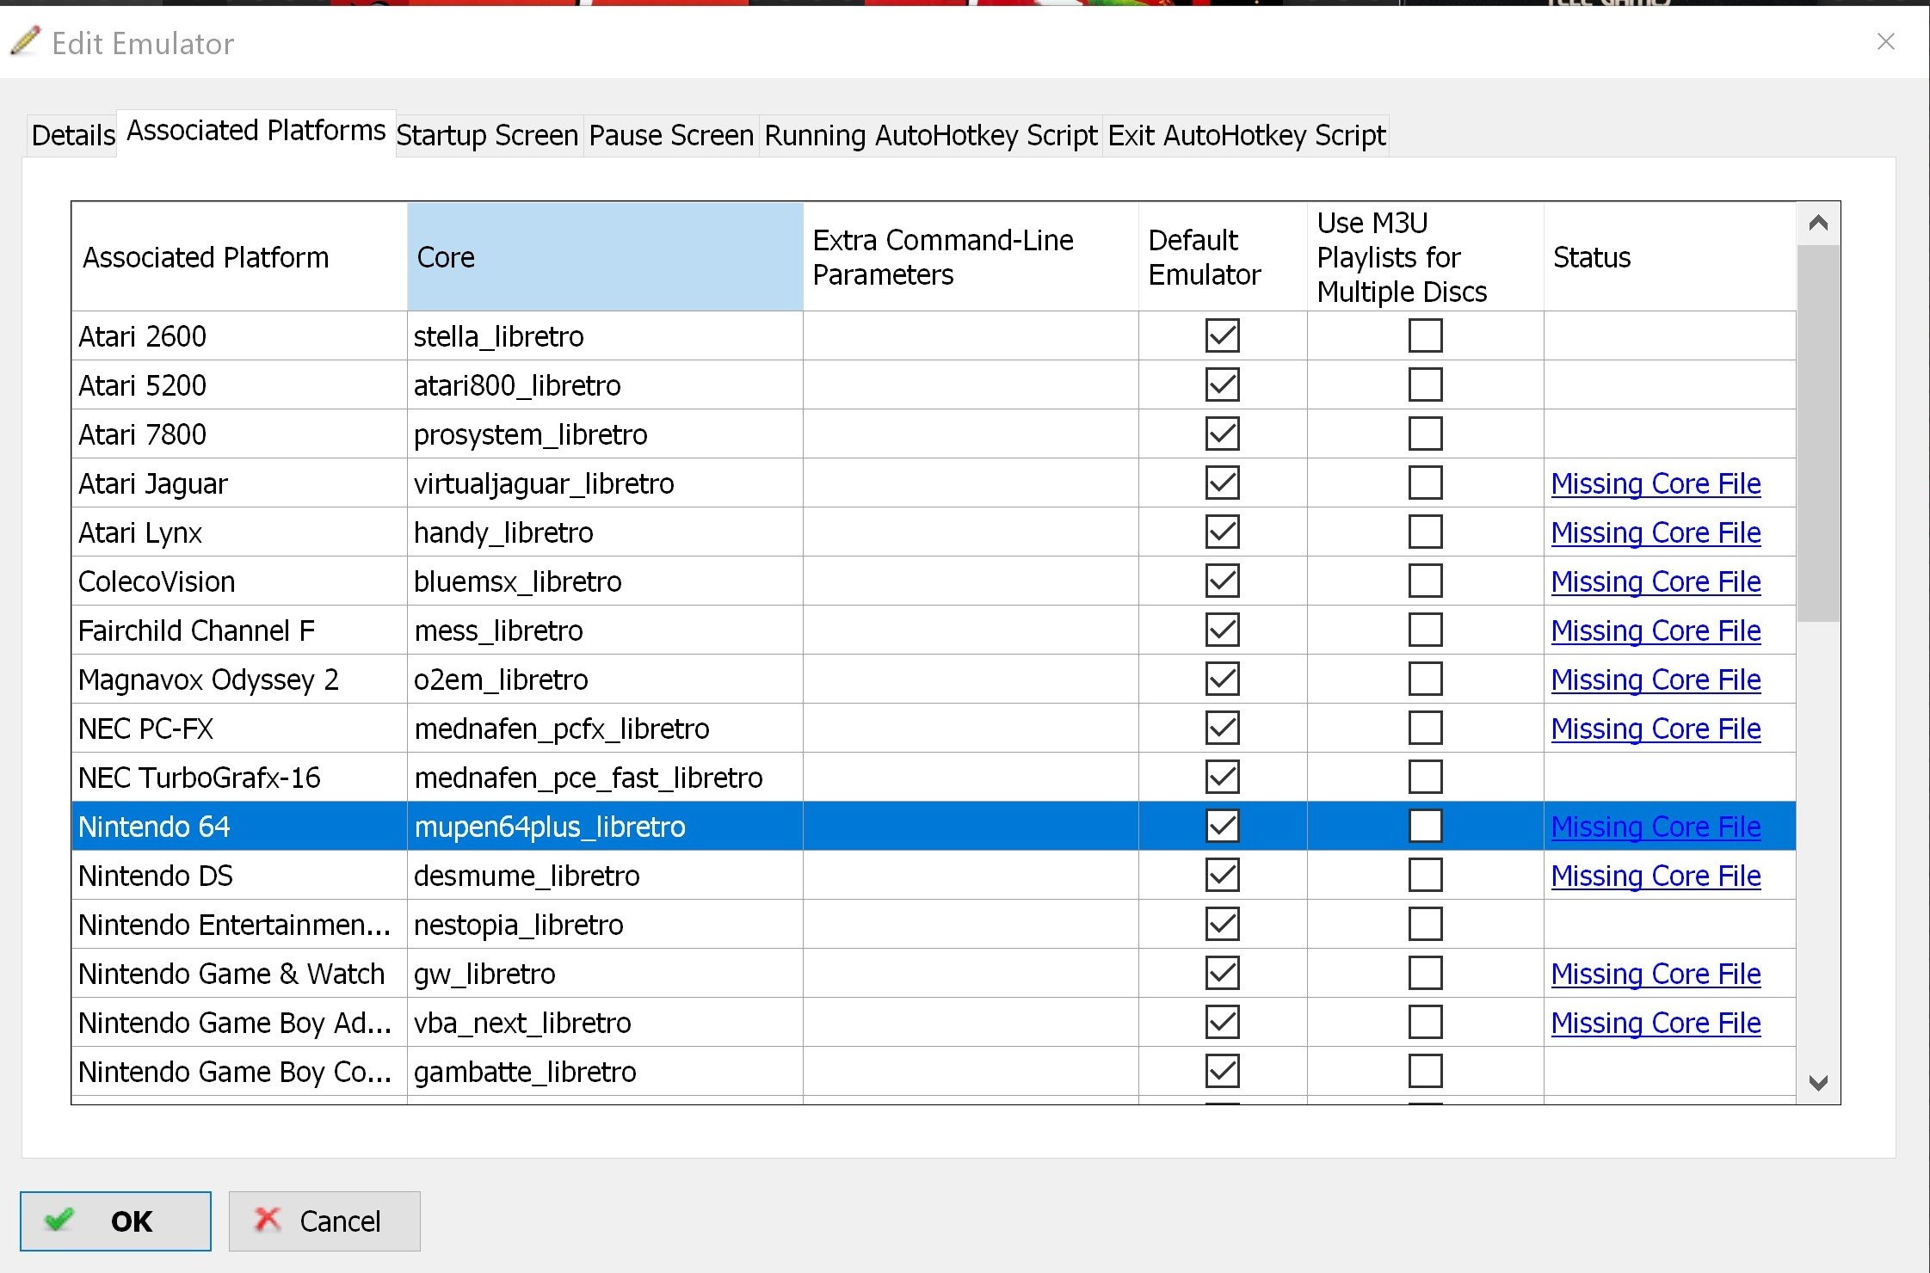Open Missing Core File for Nintendo Game & Watch
Viewport: 1930px width, 1273px height.
1656,974
